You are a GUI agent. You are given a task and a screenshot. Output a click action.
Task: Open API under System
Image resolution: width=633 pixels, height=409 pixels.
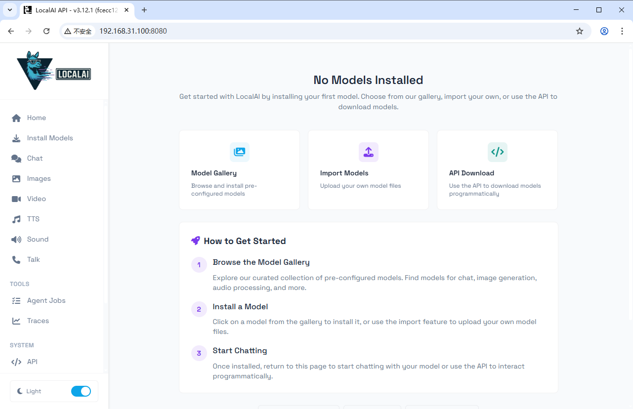point(54,362)
